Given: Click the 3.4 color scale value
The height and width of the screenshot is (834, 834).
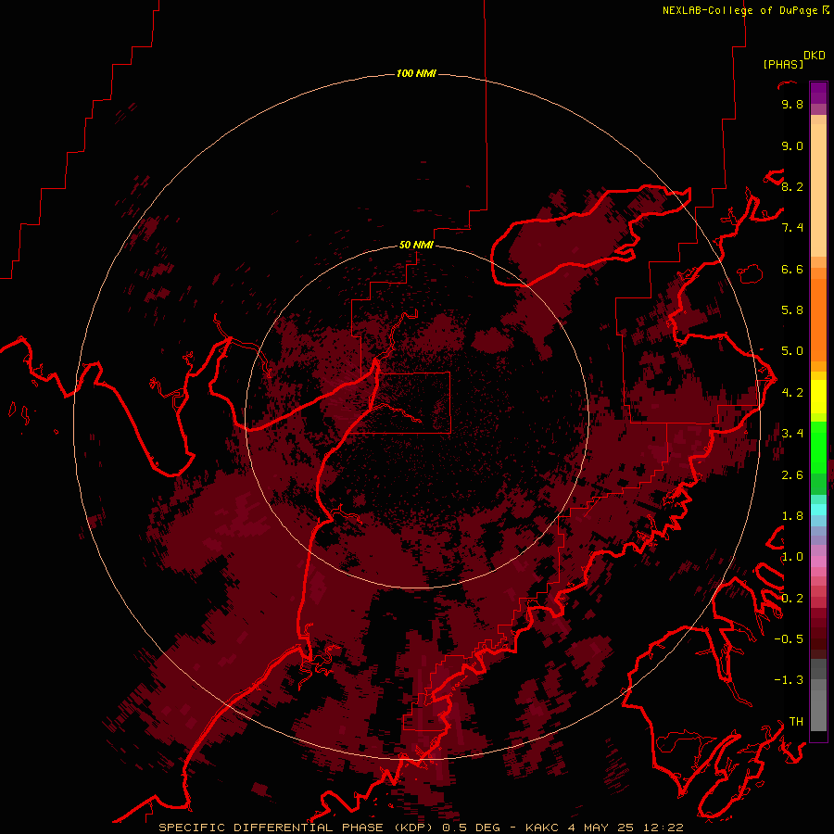Looking at the screenshot, I should [x=792, y=434].
